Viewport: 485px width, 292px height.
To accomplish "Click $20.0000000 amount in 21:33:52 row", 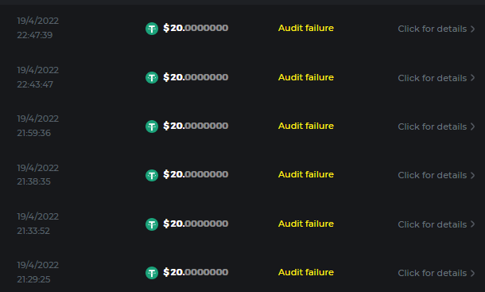I will pyautogui.click(x=196, y=224).
